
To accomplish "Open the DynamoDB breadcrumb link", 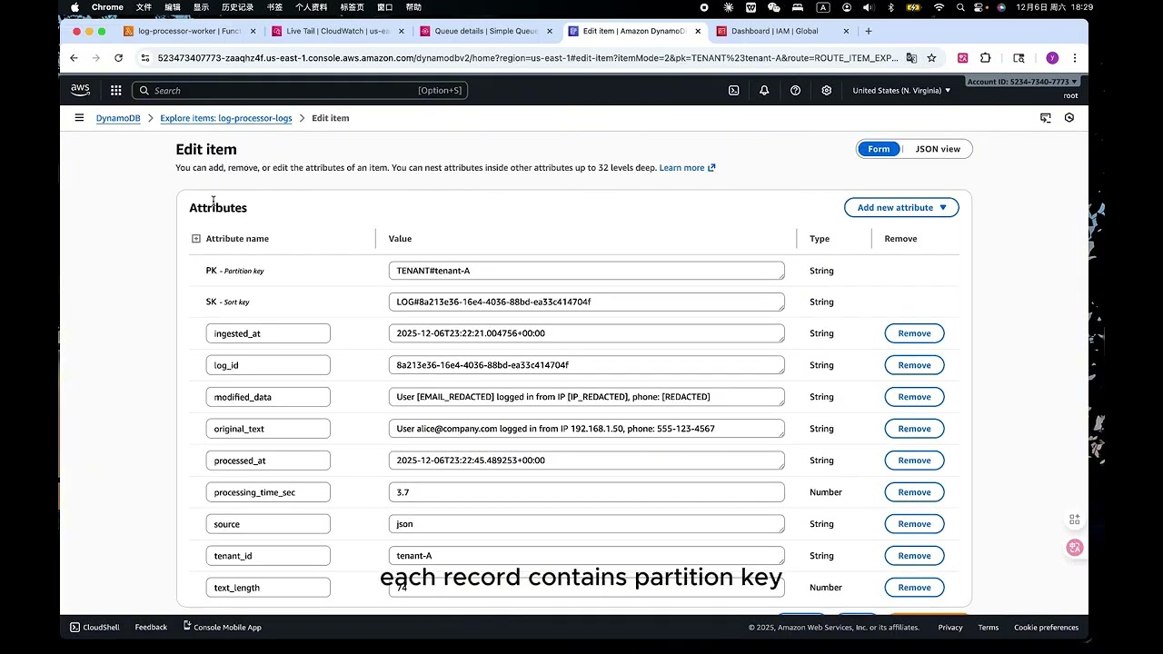I will [118, 118].
